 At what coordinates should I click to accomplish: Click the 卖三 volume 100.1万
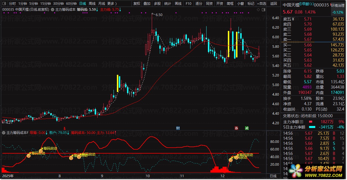[x=337, y=29]
